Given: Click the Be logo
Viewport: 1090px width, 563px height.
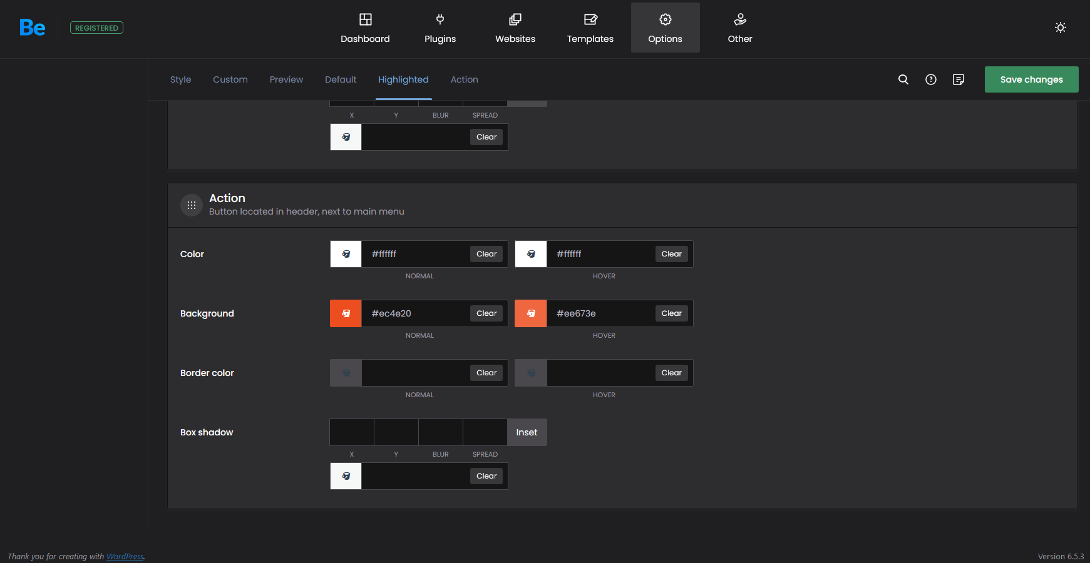Looking at the screenshot, I should coord(32,28).
